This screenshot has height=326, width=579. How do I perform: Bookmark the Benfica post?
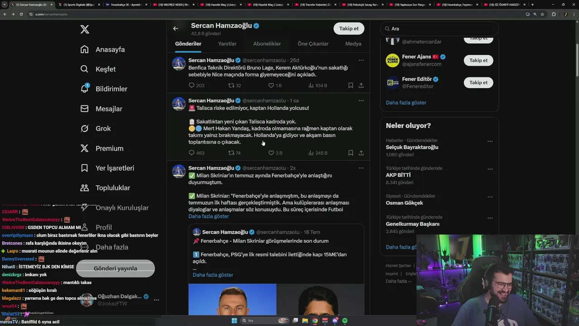tap(351, 86)
